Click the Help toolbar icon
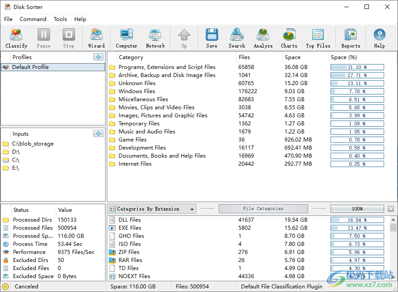 coord(380,38)
